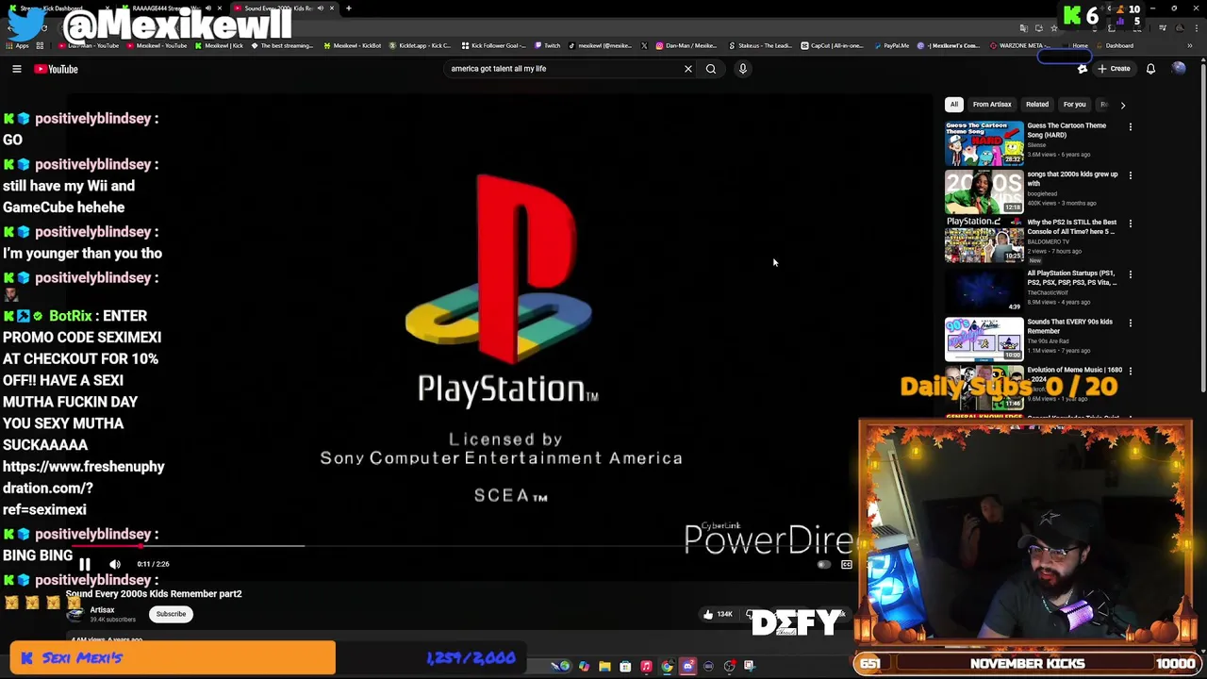This screenshot has height=679, width=1207.
Task: Select the Related filter chip
Action: click(x=1037, y=105)
